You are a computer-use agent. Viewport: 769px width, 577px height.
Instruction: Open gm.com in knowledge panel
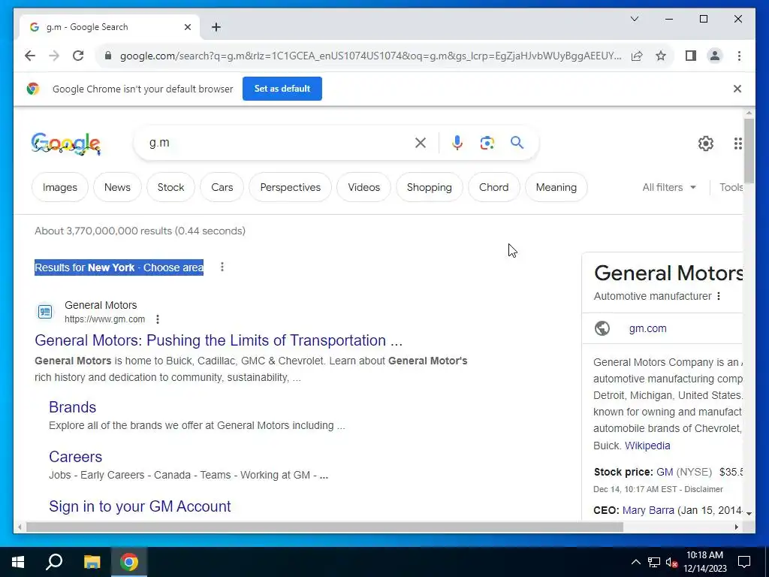point(647,329)
